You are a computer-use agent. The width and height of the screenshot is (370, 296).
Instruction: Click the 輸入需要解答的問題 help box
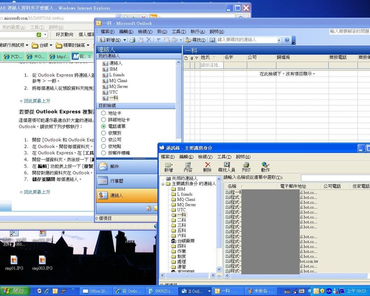[x=349, y=31]
